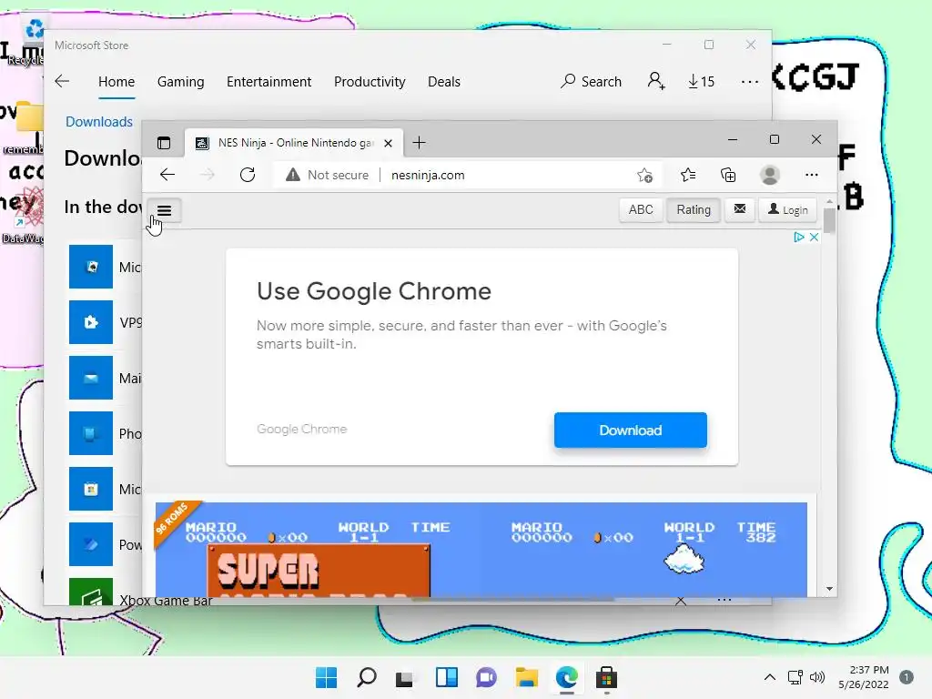The image size is (932, 699).
Task: Click the Not secure warning icon
Action: click(293, 175)
